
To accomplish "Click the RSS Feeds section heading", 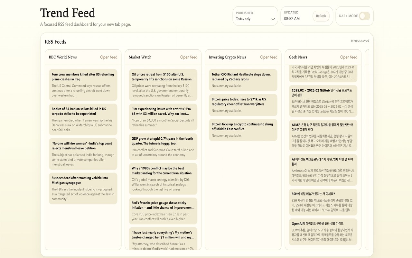I will [x=55, y=42].
